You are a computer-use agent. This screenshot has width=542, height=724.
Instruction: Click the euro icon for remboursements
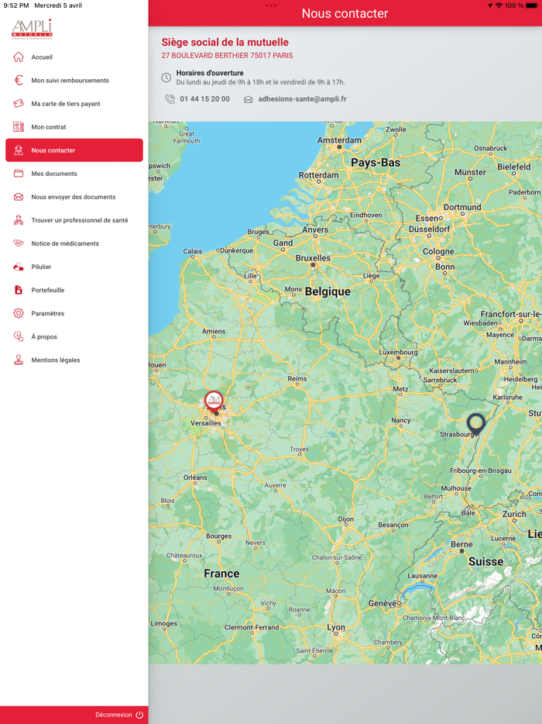coord(19,81)
